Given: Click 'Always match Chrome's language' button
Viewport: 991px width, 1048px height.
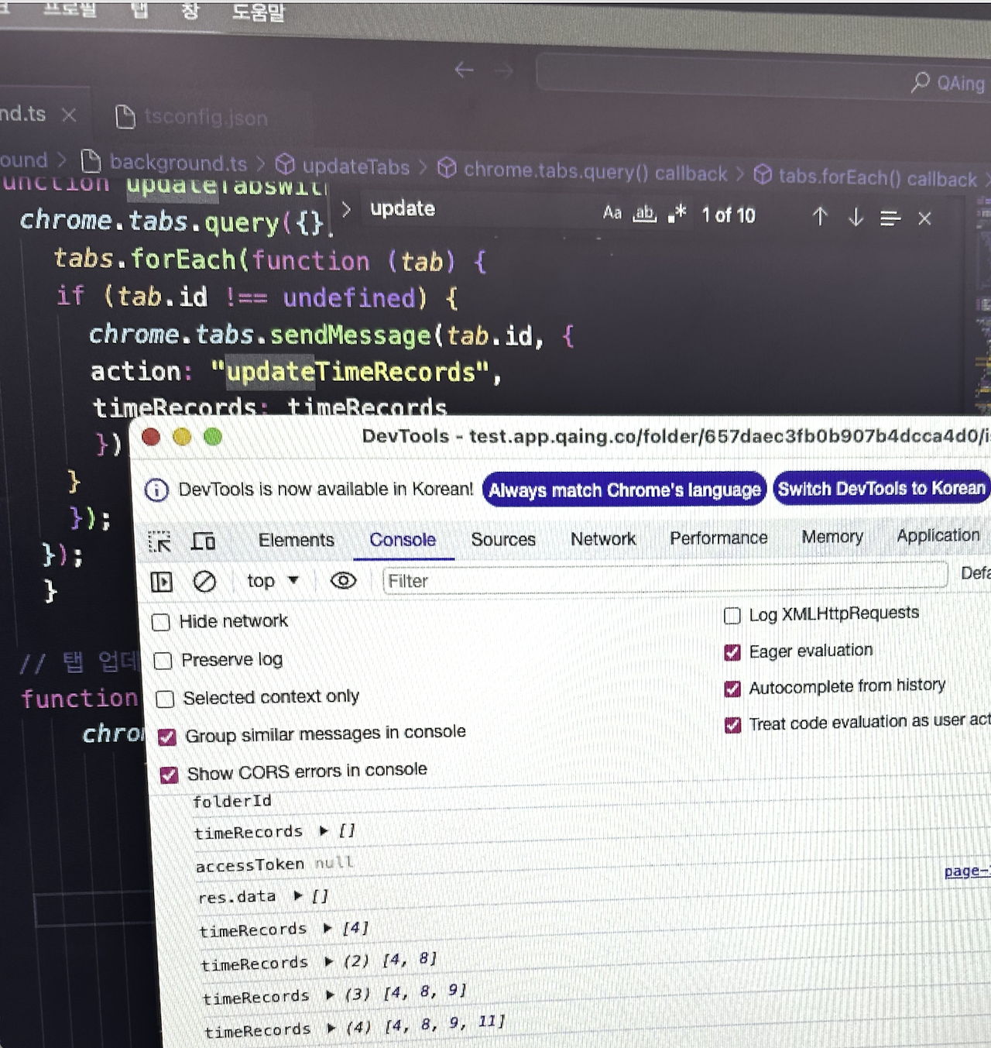Looking at the screenshot, I should [624, 490].
